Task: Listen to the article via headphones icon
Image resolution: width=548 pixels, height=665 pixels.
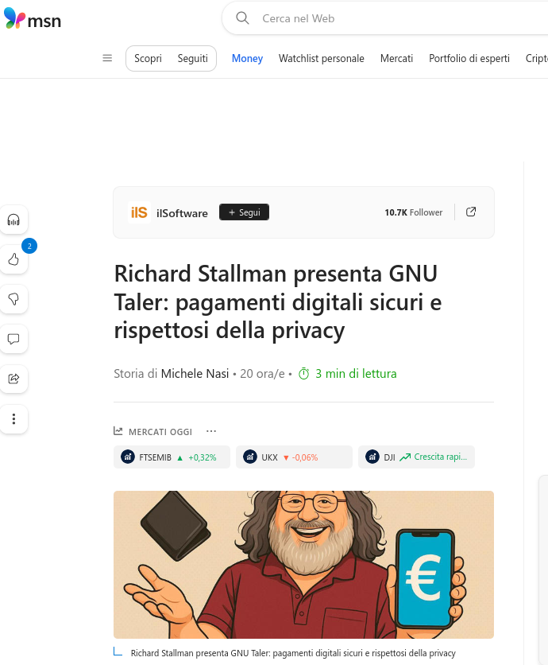Action: coord(14,220)
